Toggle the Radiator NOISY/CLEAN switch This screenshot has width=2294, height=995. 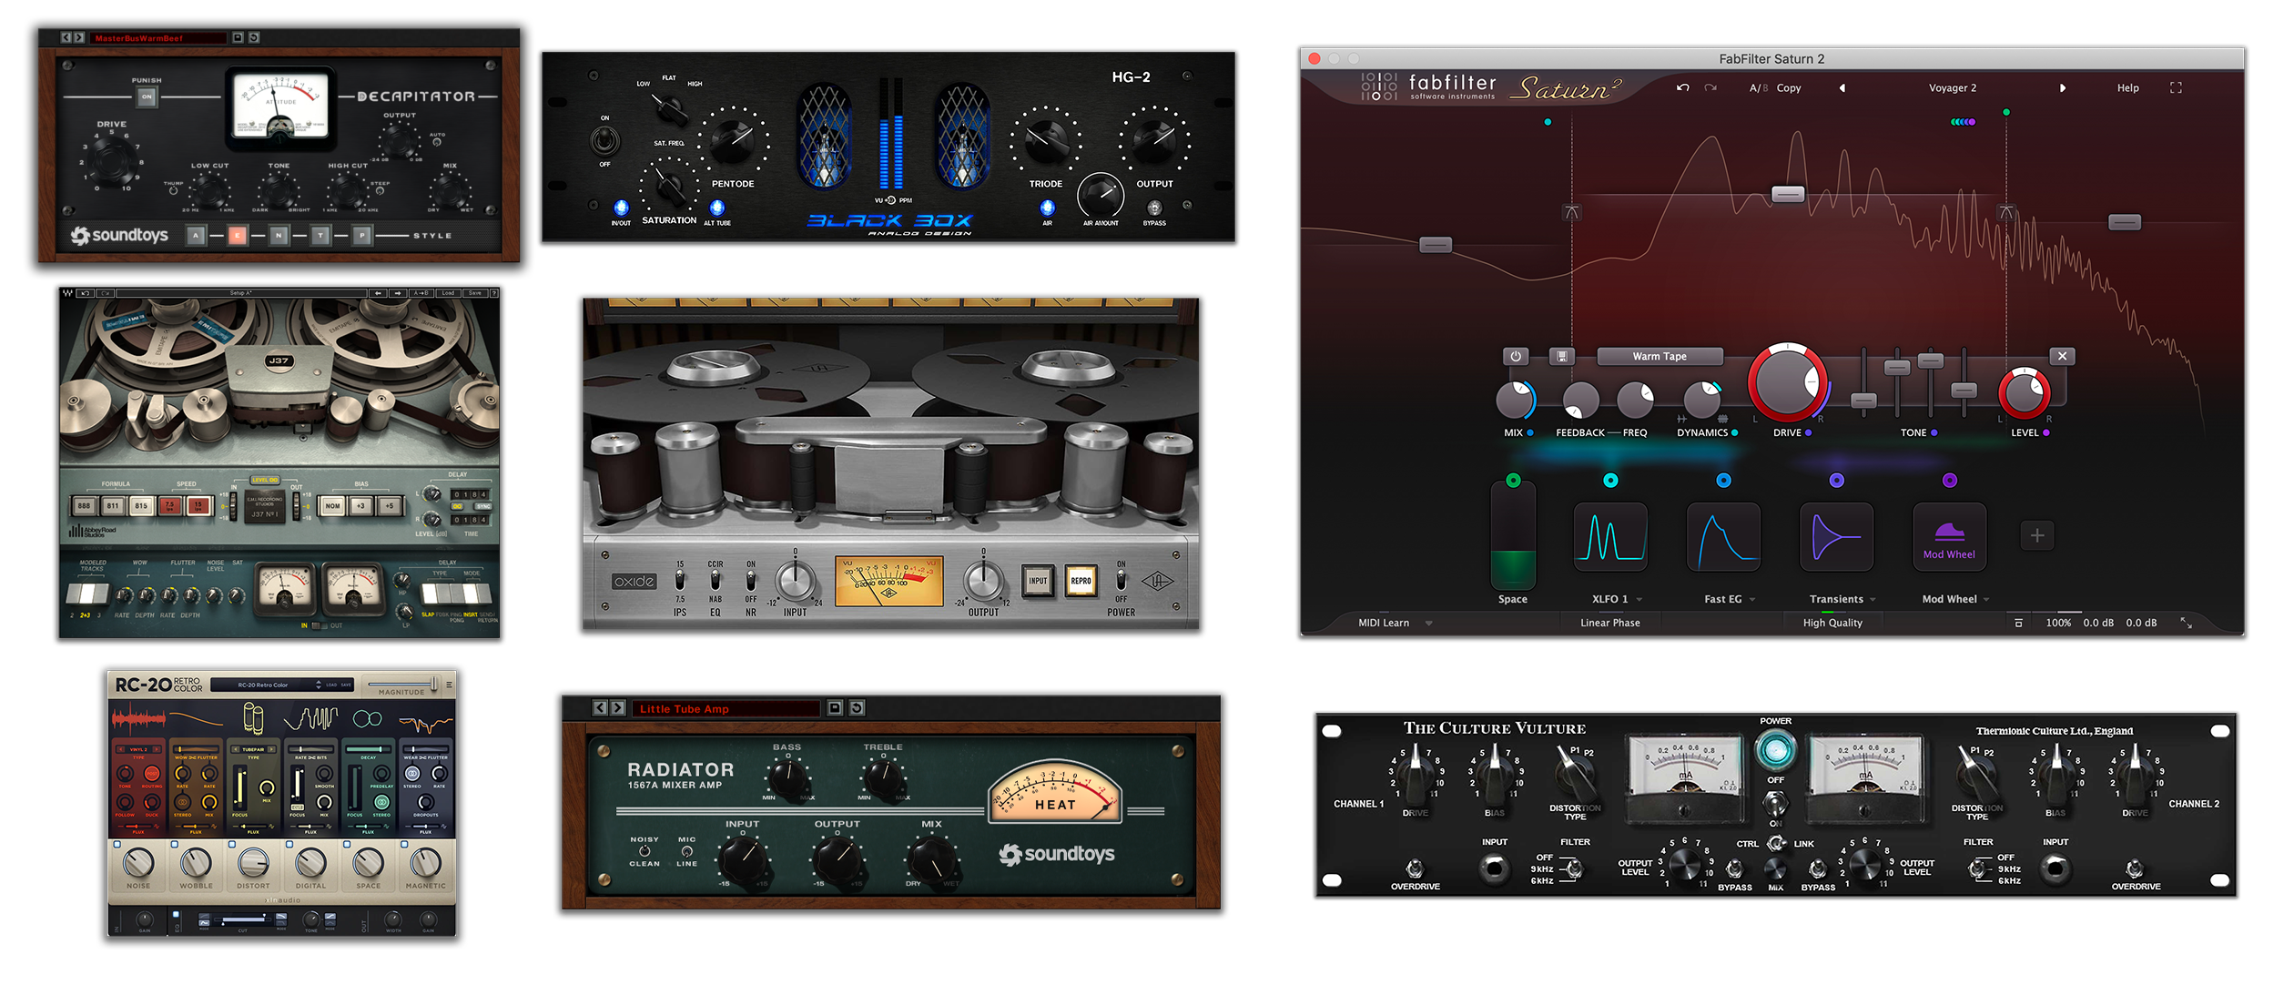click(x=645, y=851)
